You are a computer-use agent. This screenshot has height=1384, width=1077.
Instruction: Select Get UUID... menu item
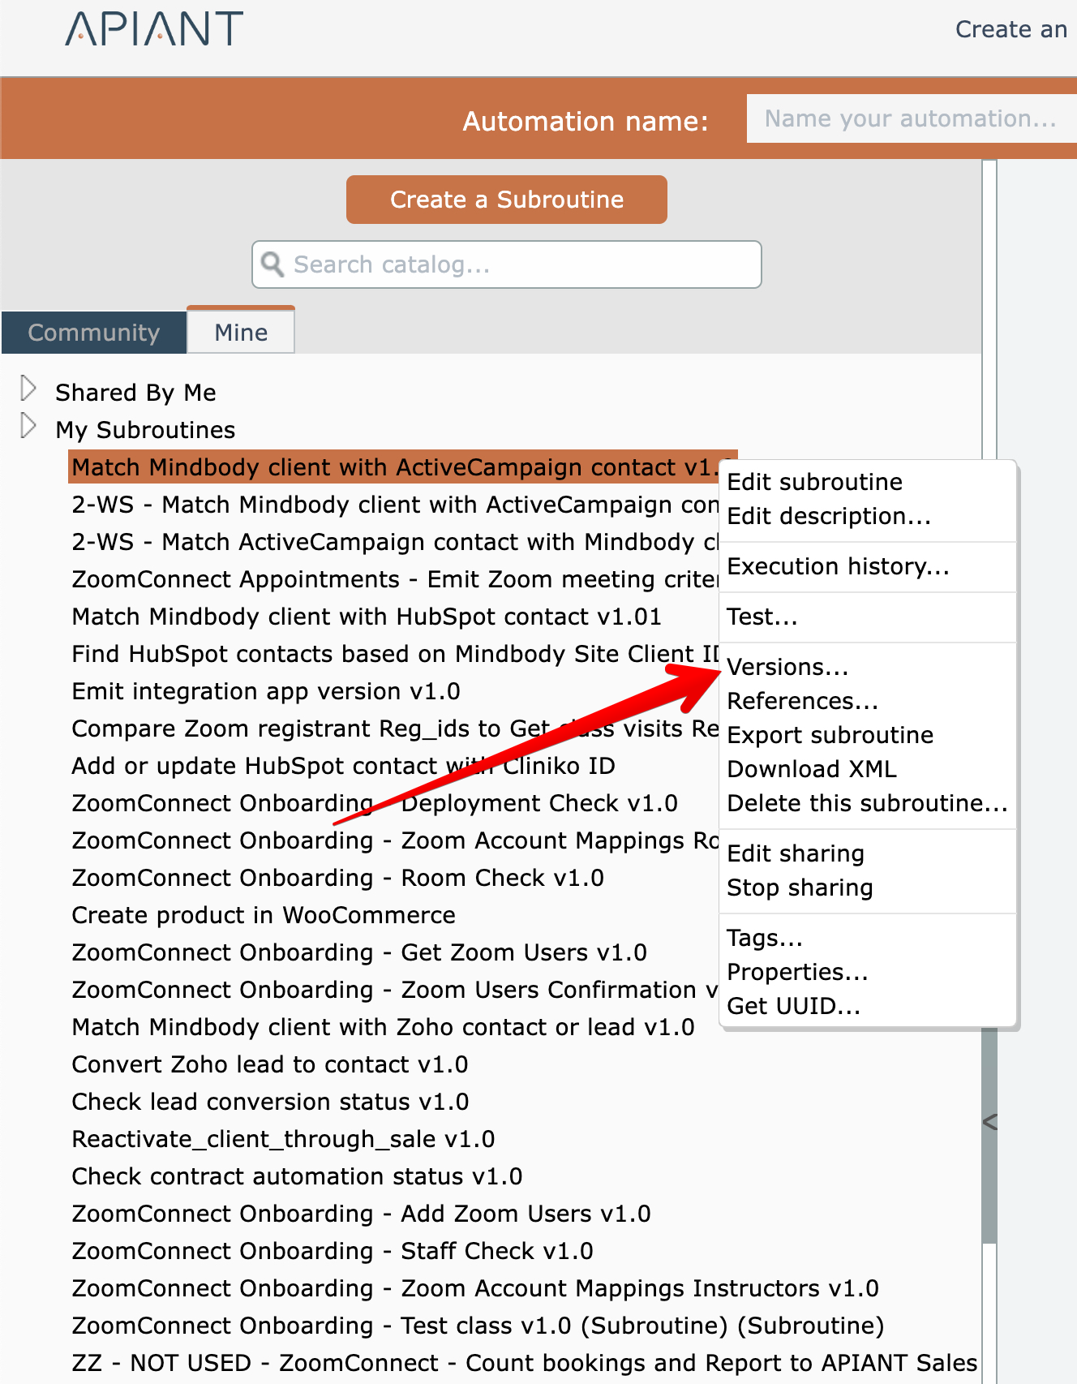pos(793,1006)
